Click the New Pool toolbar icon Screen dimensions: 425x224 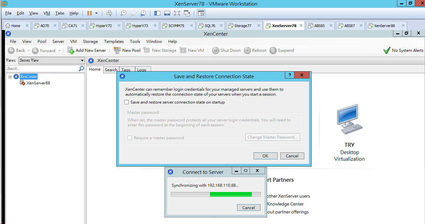(x=117, y=50)
